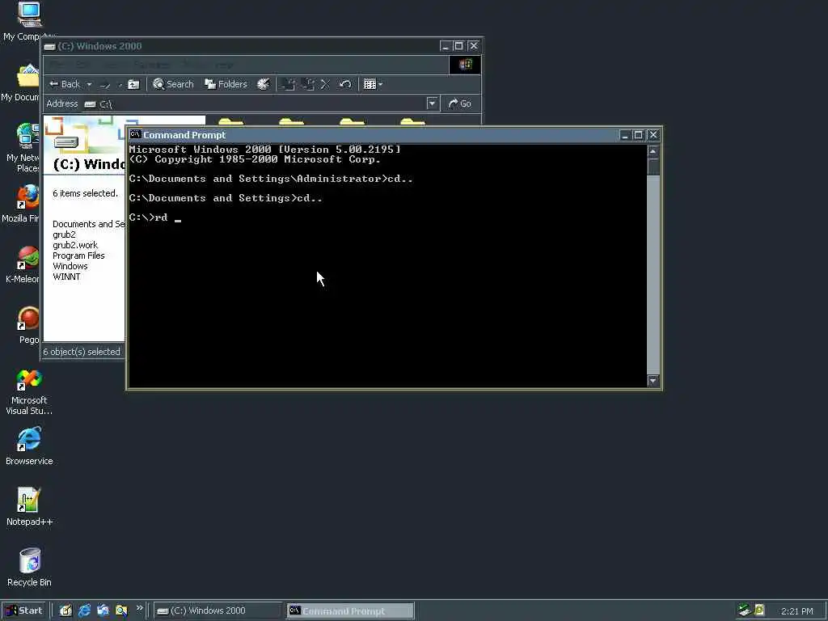Launch Internet Explorer from quick launch

click(x=84, y=610)
